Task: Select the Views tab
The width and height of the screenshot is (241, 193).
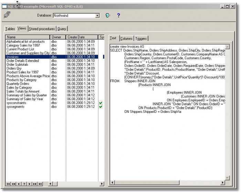Action: 22,28
